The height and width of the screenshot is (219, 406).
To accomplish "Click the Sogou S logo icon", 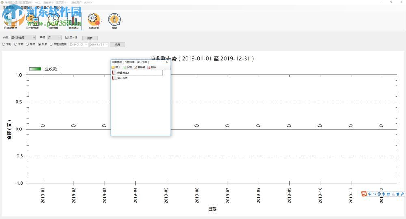I will click(x=364, y=193).
